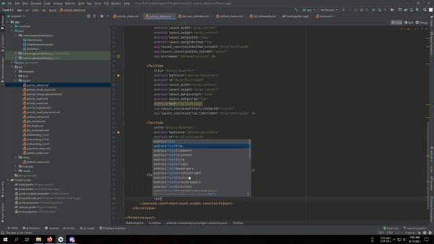The image size is (434, 244).
Task: Open splash_screen.xml layout file
Action: (37, 153)
